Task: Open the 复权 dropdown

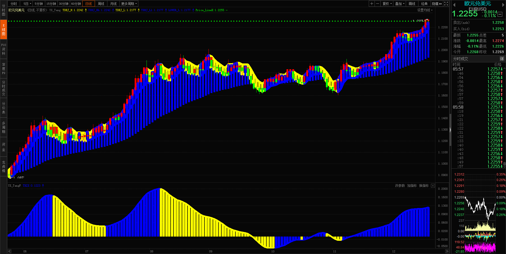Action: tap(387, 4)
